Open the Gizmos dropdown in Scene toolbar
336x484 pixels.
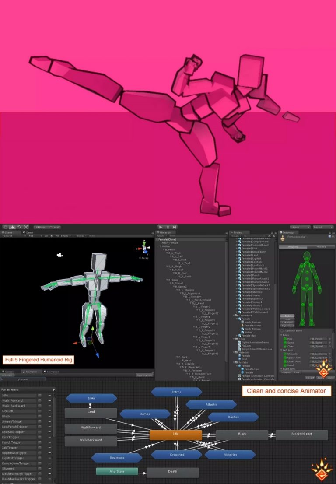pyautogui.click(x=81, y=236)
